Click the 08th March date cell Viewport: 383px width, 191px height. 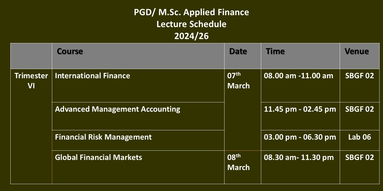(x=238, y=162)
